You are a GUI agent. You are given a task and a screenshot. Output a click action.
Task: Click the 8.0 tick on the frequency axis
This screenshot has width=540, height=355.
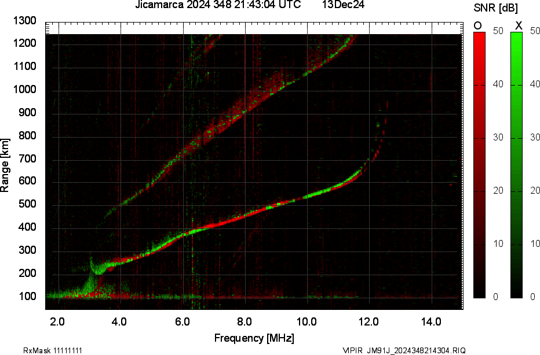tap(244, 321)
